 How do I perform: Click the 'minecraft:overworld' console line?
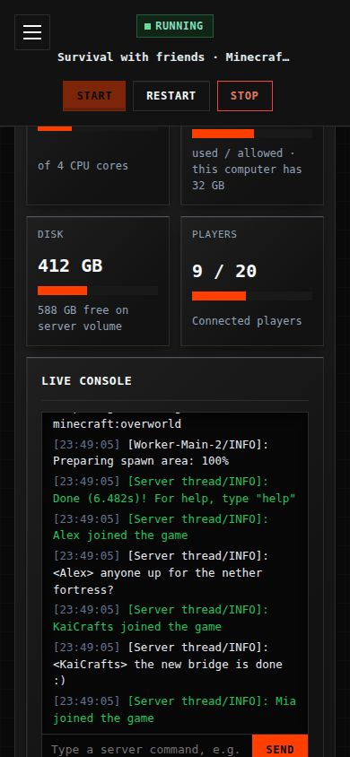point(117,424)
